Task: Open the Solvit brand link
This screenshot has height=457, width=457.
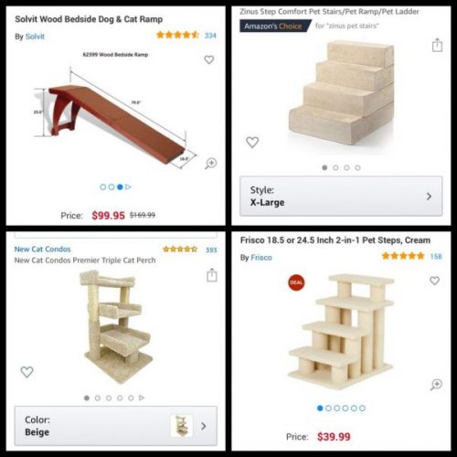Action: 35,37
